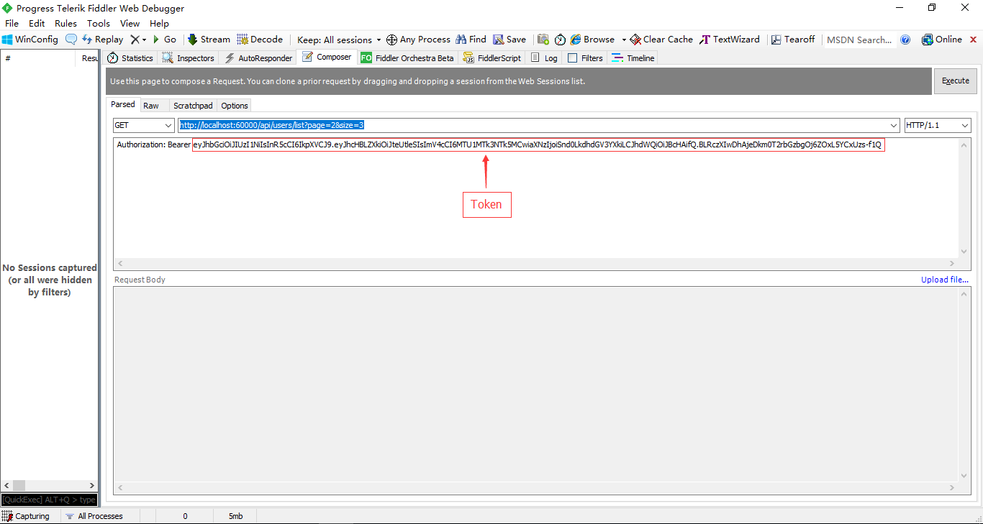The image size is (983, 524).
Task: Expand the Browse dropdown arrow
Action: (624, 40)
